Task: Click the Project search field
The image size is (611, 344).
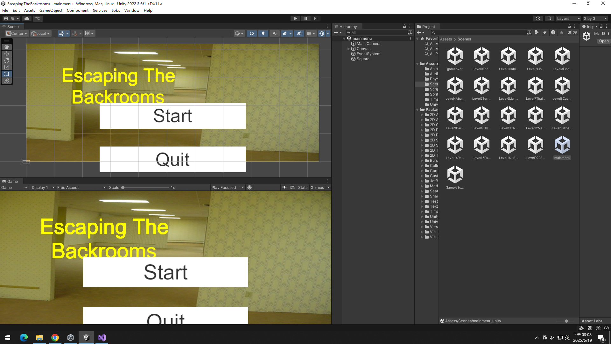Action: coord(478,32)
